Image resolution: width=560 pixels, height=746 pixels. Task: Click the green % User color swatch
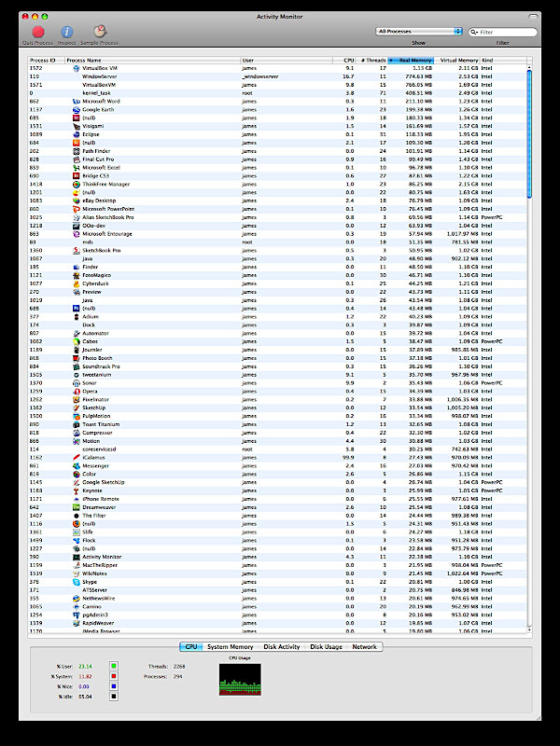113,666
